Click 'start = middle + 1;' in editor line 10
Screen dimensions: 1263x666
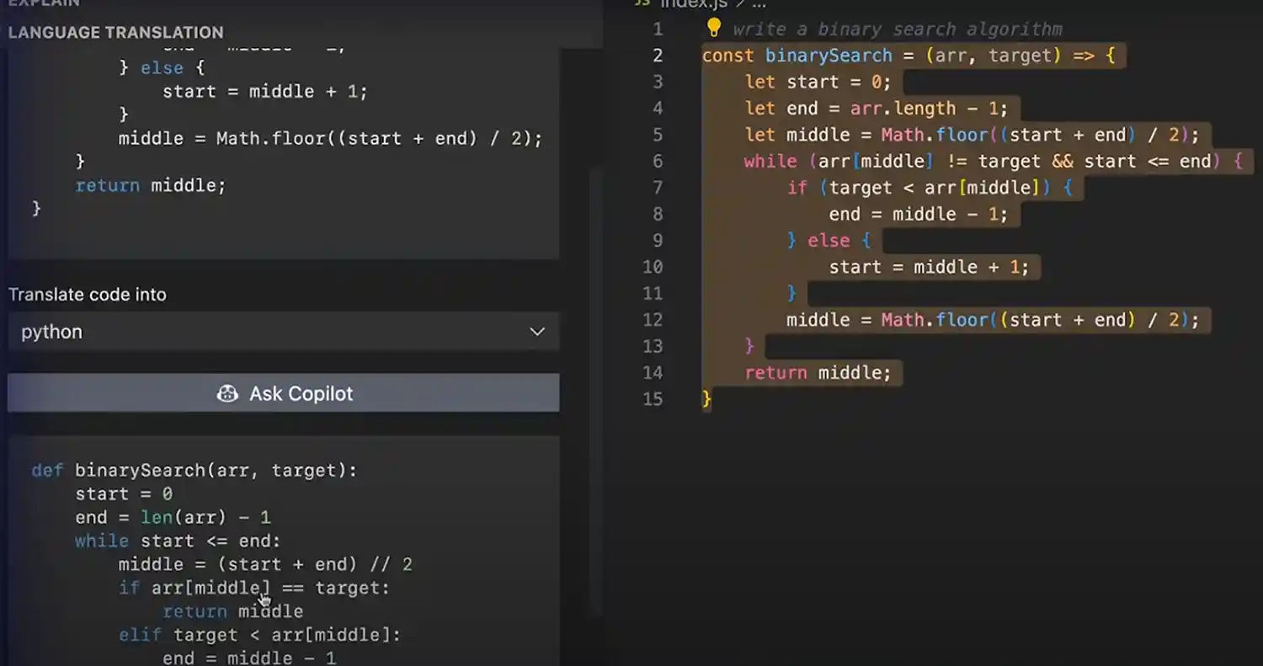point(929,267)
